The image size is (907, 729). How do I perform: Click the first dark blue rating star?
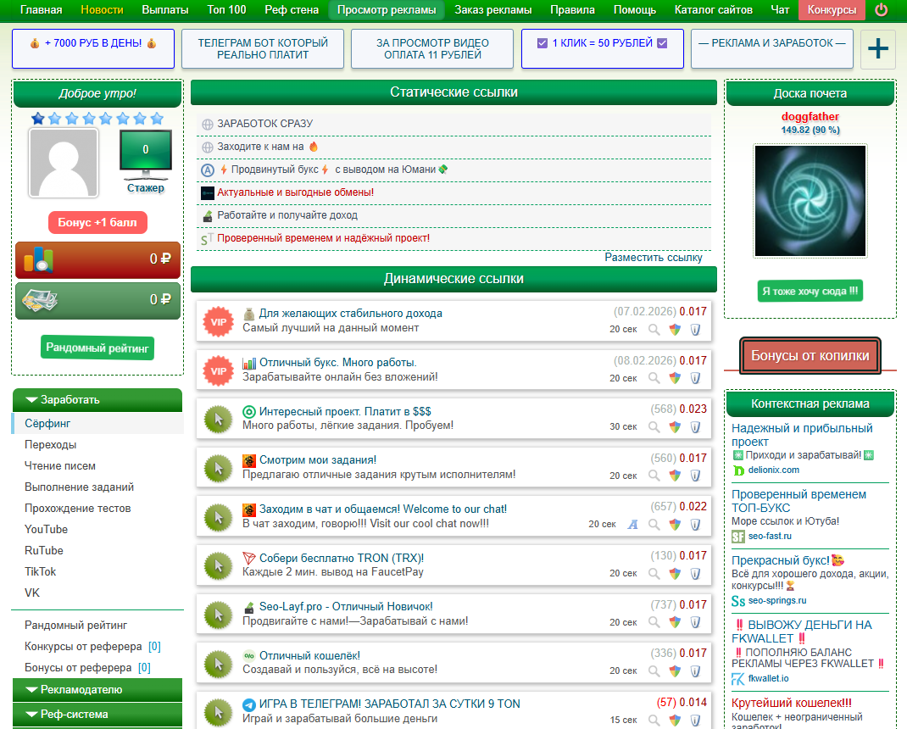coord(38,119)
